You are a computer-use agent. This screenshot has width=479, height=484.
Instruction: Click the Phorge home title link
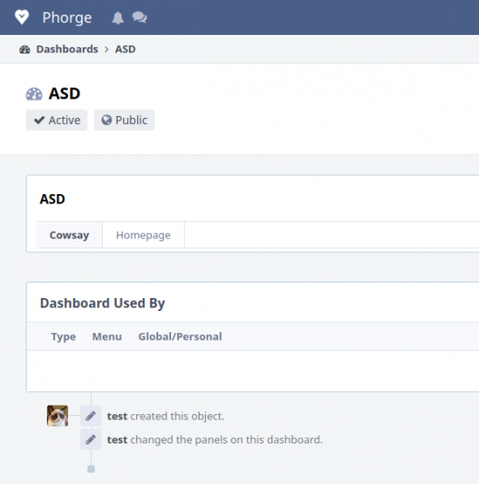(67, 17)
